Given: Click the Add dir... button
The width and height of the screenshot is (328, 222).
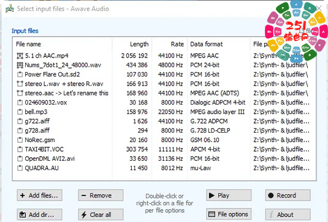Looking at the screenshot, I should (39, 215).
